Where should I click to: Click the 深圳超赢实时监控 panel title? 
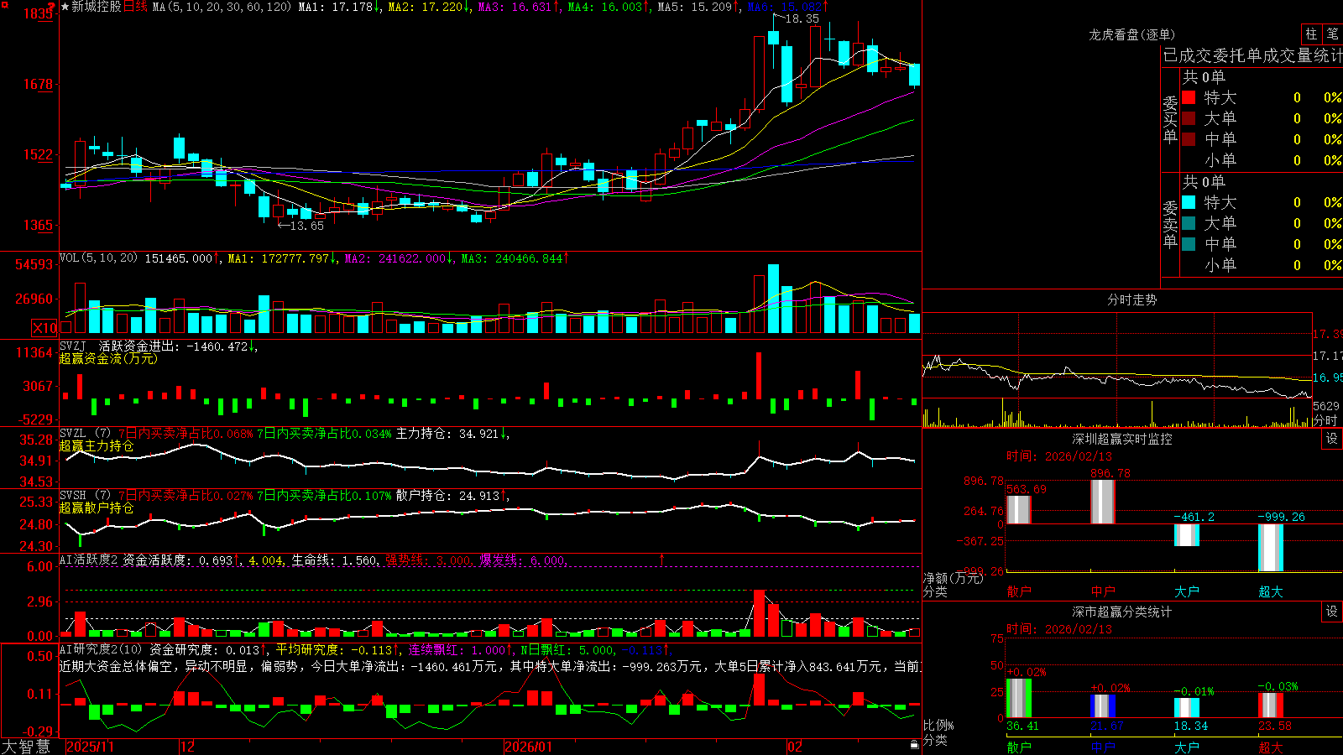point(1122,439)
